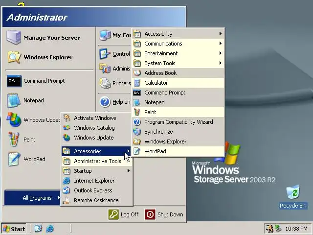Open Synchronize icon in Accessories
The width and height of the screenshot is (313, 235).
[137, 132]
